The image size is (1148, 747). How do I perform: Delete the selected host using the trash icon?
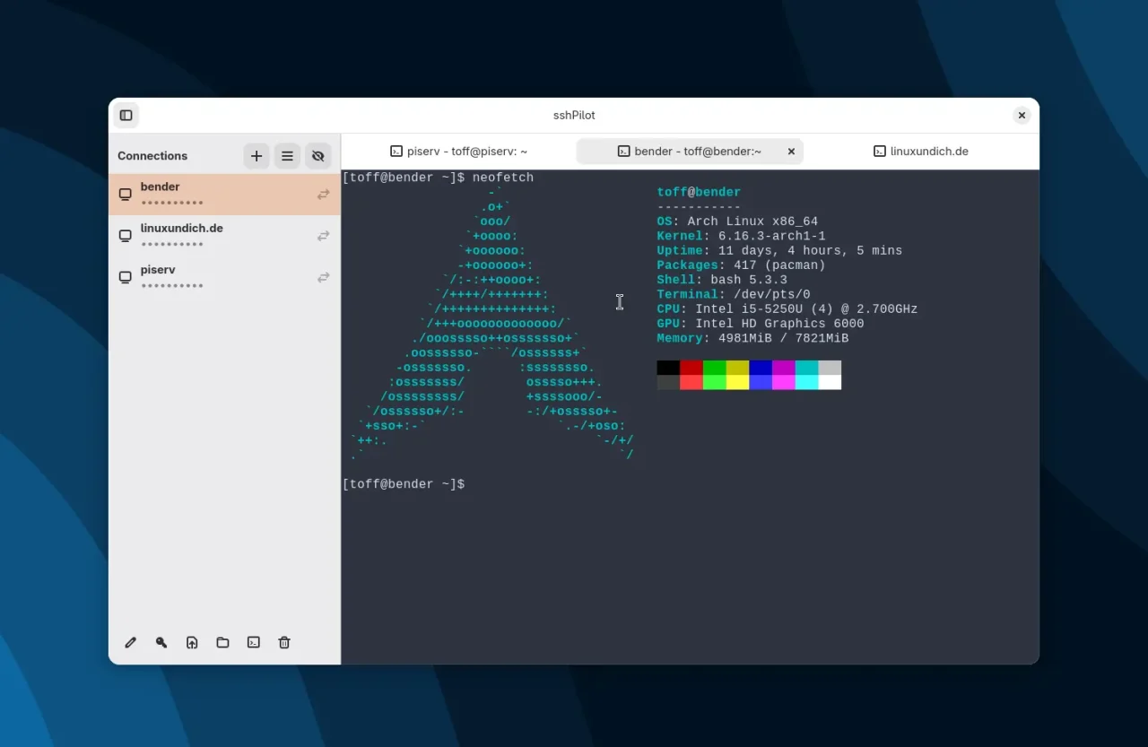click(x=283, y=642)
